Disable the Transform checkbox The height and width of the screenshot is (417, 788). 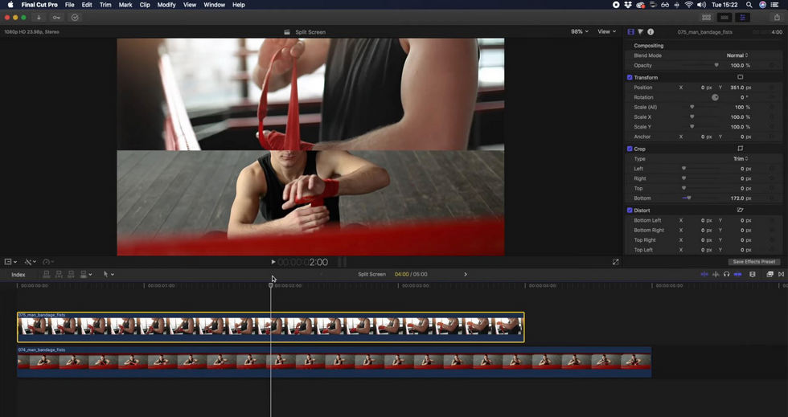tap(630, 78)
